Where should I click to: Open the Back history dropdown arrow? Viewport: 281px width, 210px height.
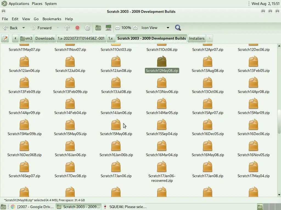click(x=24, y=28)
